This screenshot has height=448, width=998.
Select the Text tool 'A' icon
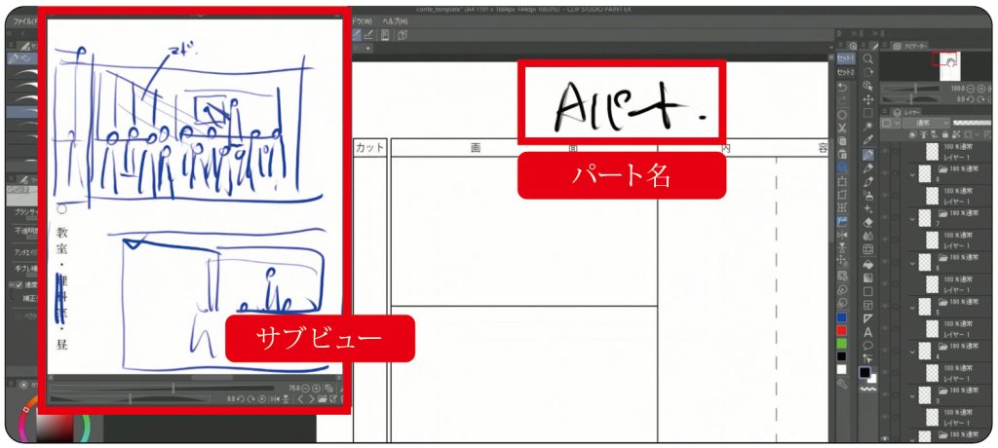[x=867, y=331]
